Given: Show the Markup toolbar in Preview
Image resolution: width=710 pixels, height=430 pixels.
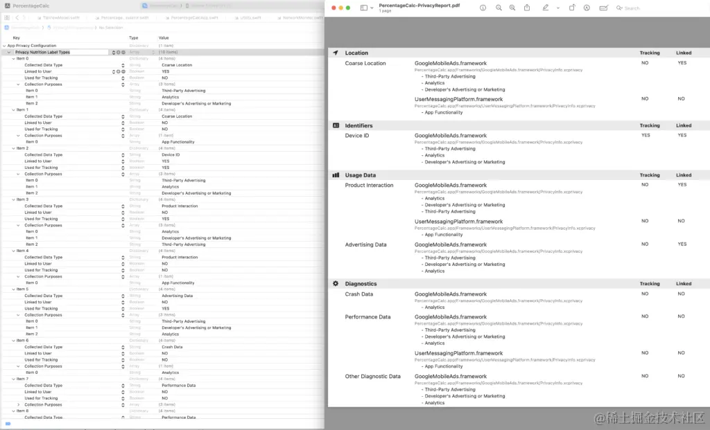Looking at the screenshot, I should pos(587,8).
